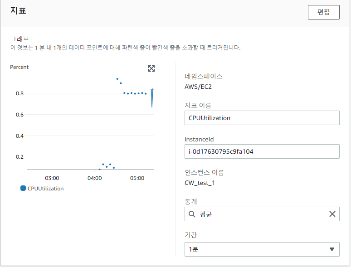Click inside the 통계 평균 search field
Image resolution: width=351 pixels, height=267 pixels.
click(262, 214)
